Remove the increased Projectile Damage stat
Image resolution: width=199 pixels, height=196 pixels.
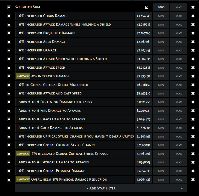click(193, 33)
